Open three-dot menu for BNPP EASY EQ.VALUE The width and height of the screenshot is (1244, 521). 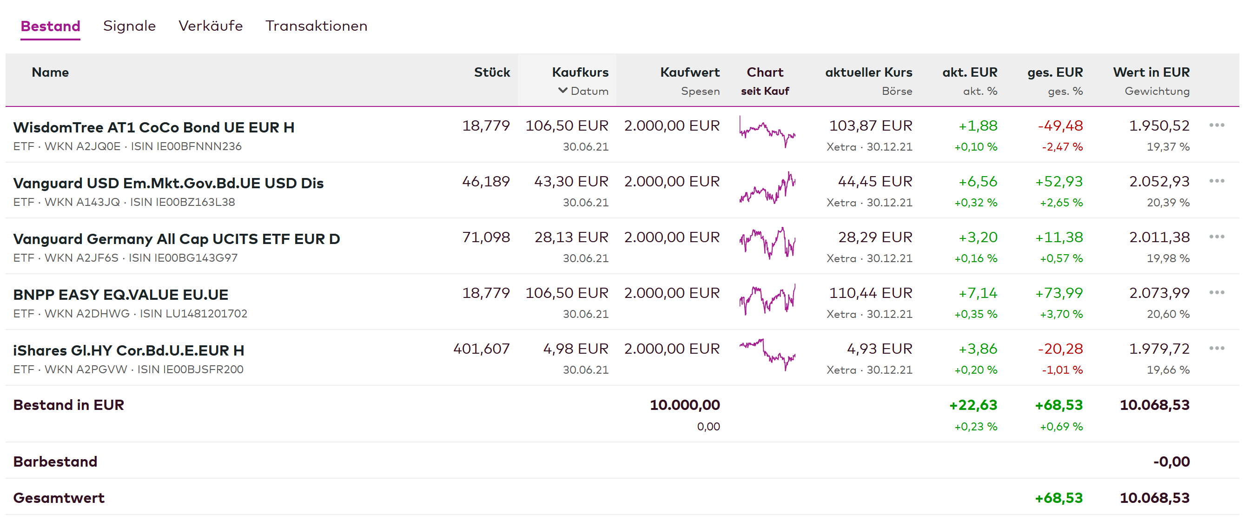pos(1216,293)
